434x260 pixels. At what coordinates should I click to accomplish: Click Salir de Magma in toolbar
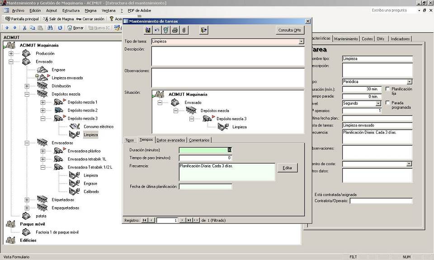(x=59, y=19)
